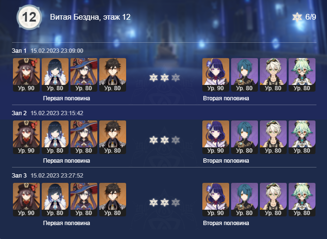The width and height of the screenshot is (327, 239).
Task: Click Зал 2 timestamp 23:15:42
Action: click(57, 113)
